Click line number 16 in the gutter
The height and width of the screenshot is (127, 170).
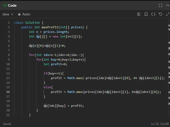coord(8,92)
